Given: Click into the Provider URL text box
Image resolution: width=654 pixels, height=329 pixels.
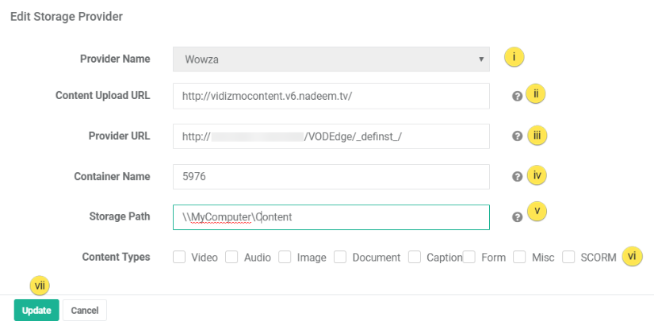Looking at the screenshot, I should (x=331, y=136).
